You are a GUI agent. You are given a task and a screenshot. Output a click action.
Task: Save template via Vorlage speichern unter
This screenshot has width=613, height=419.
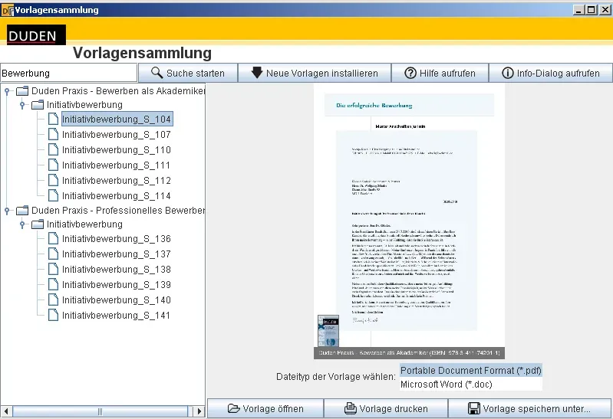click(x=529, y=408)
